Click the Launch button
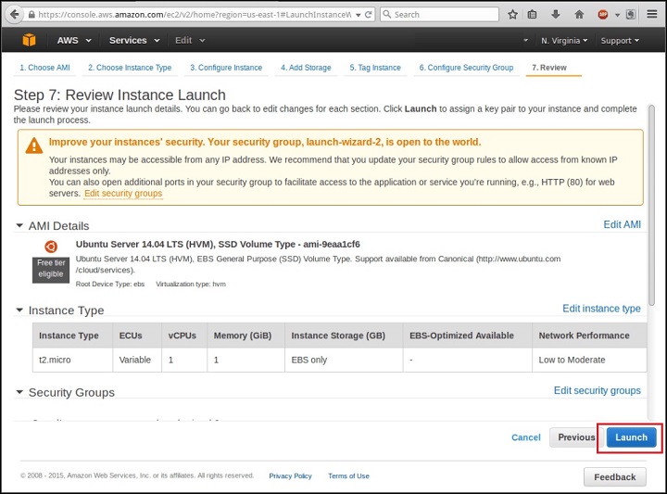Screen dimensions: 667x494 (x=631, y=437)
